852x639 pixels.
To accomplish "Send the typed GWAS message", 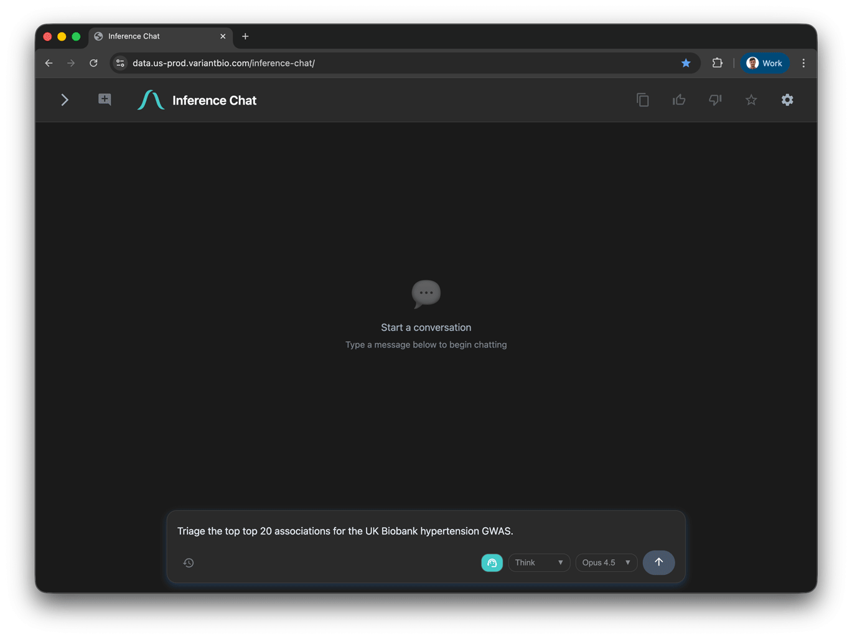I will (658, 562).
